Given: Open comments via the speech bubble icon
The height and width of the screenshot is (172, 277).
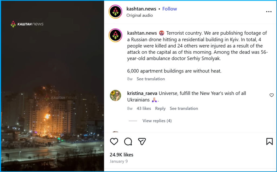Looking at the screenshot, I should pos(128,141).
